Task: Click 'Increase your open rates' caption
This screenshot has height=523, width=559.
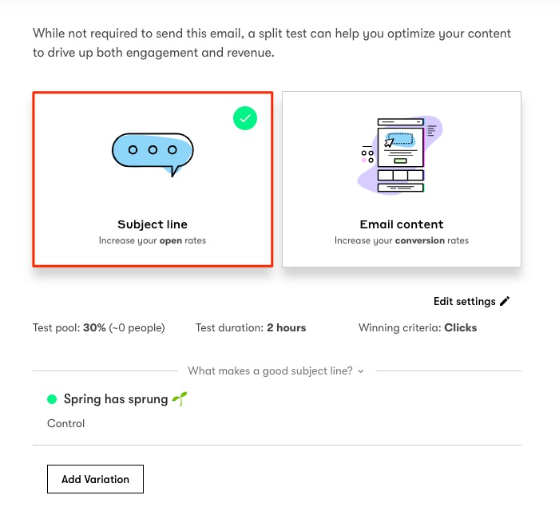Action: 152,240
